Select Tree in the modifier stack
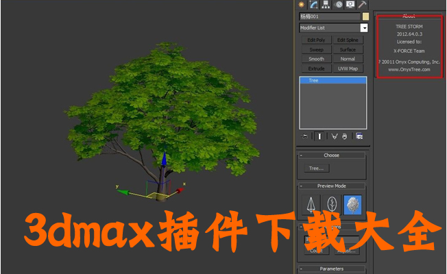 pos(333,81)
